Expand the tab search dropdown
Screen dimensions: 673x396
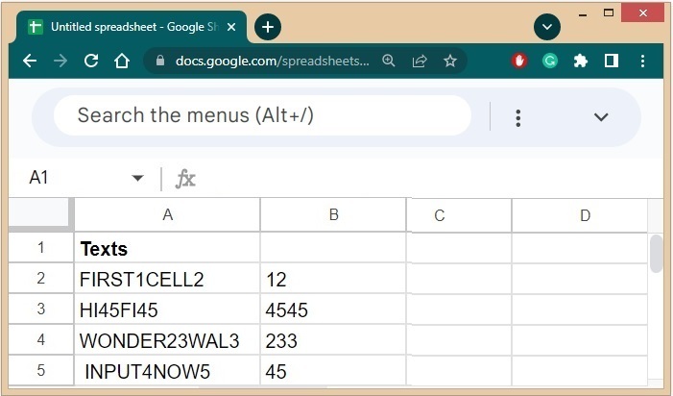pyautogui.click(x=547, y=27)
